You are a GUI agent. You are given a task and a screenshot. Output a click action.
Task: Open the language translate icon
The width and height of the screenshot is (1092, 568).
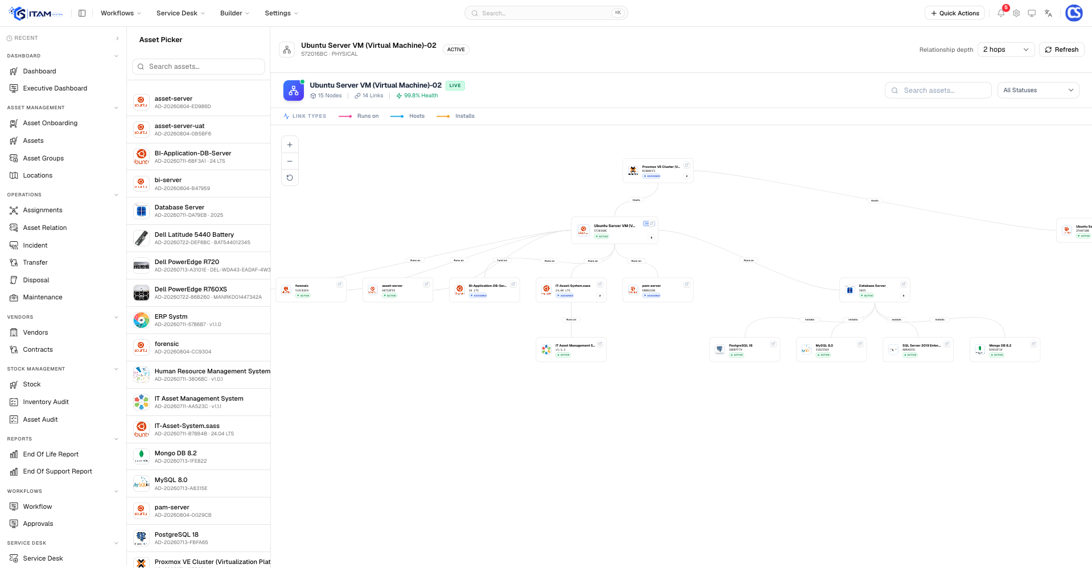point(1048,13)
